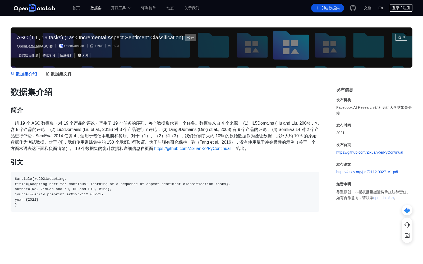Viewport: 423px width, 264px height.
Task: Click the 简介 heading
Action: [17, 110]
